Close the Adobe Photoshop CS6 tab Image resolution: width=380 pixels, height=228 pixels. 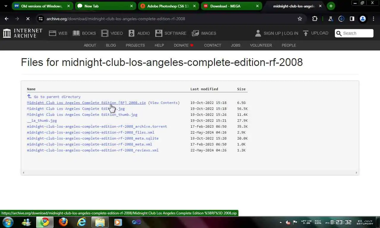click(x=194, y=6)
